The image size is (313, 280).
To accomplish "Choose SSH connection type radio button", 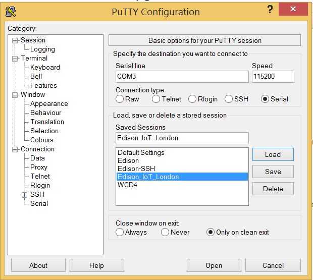I will coord(229,99).
